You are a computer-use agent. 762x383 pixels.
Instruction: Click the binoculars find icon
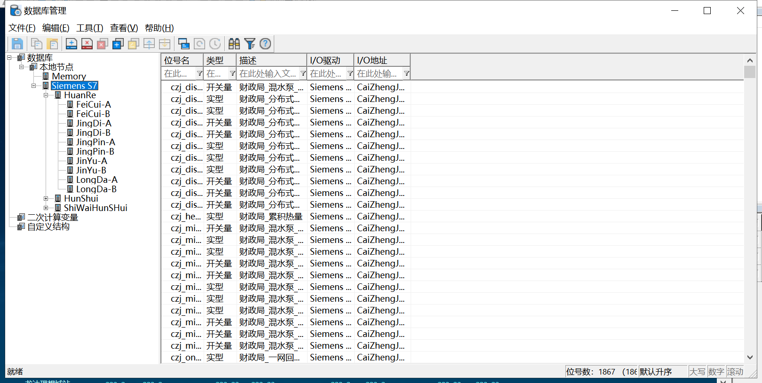click(x=234, y=44)
